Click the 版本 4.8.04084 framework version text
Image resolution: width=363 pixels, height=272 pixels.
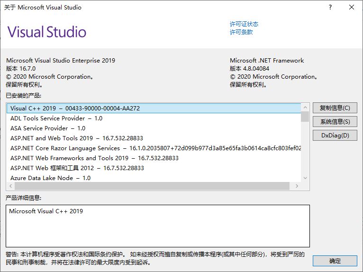point(249,69)
